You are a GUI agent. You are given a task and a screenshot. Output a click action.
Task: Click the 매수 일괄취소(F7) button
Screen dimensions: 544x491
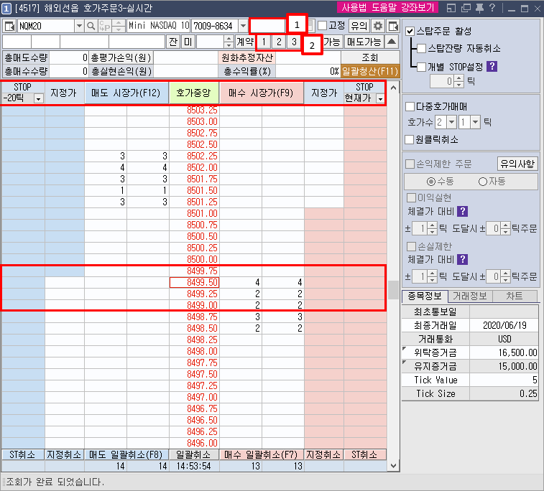coord(262,454)
